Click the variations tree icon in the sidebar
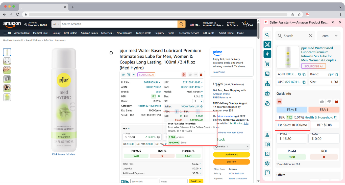 click(267, 83)
